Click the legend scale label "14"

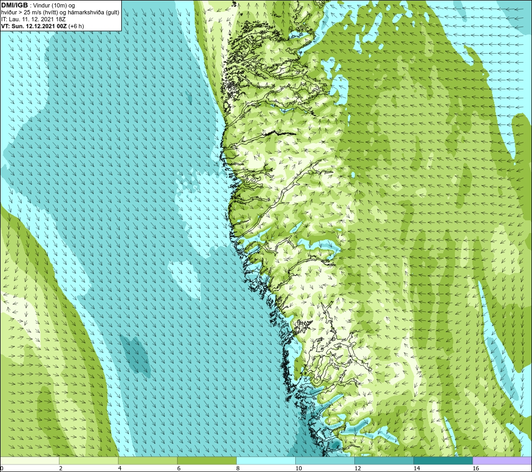pos(417,469)
